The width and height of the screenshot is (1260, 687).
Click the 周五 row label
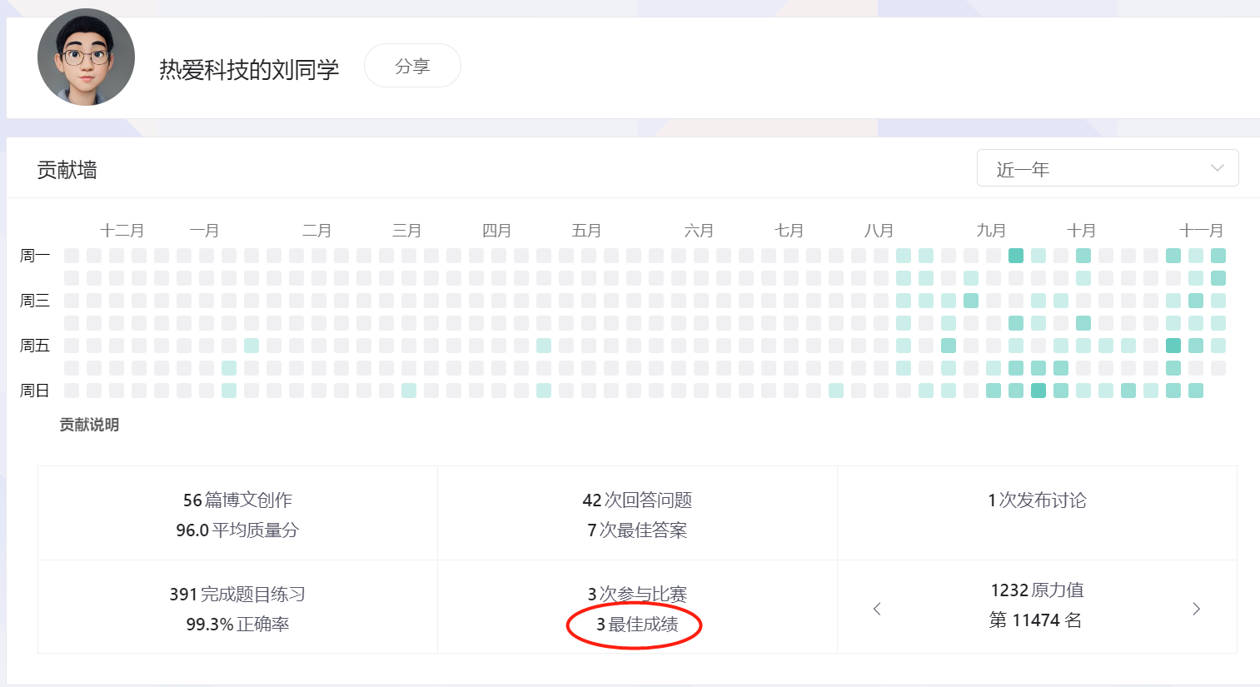point(35,346)
